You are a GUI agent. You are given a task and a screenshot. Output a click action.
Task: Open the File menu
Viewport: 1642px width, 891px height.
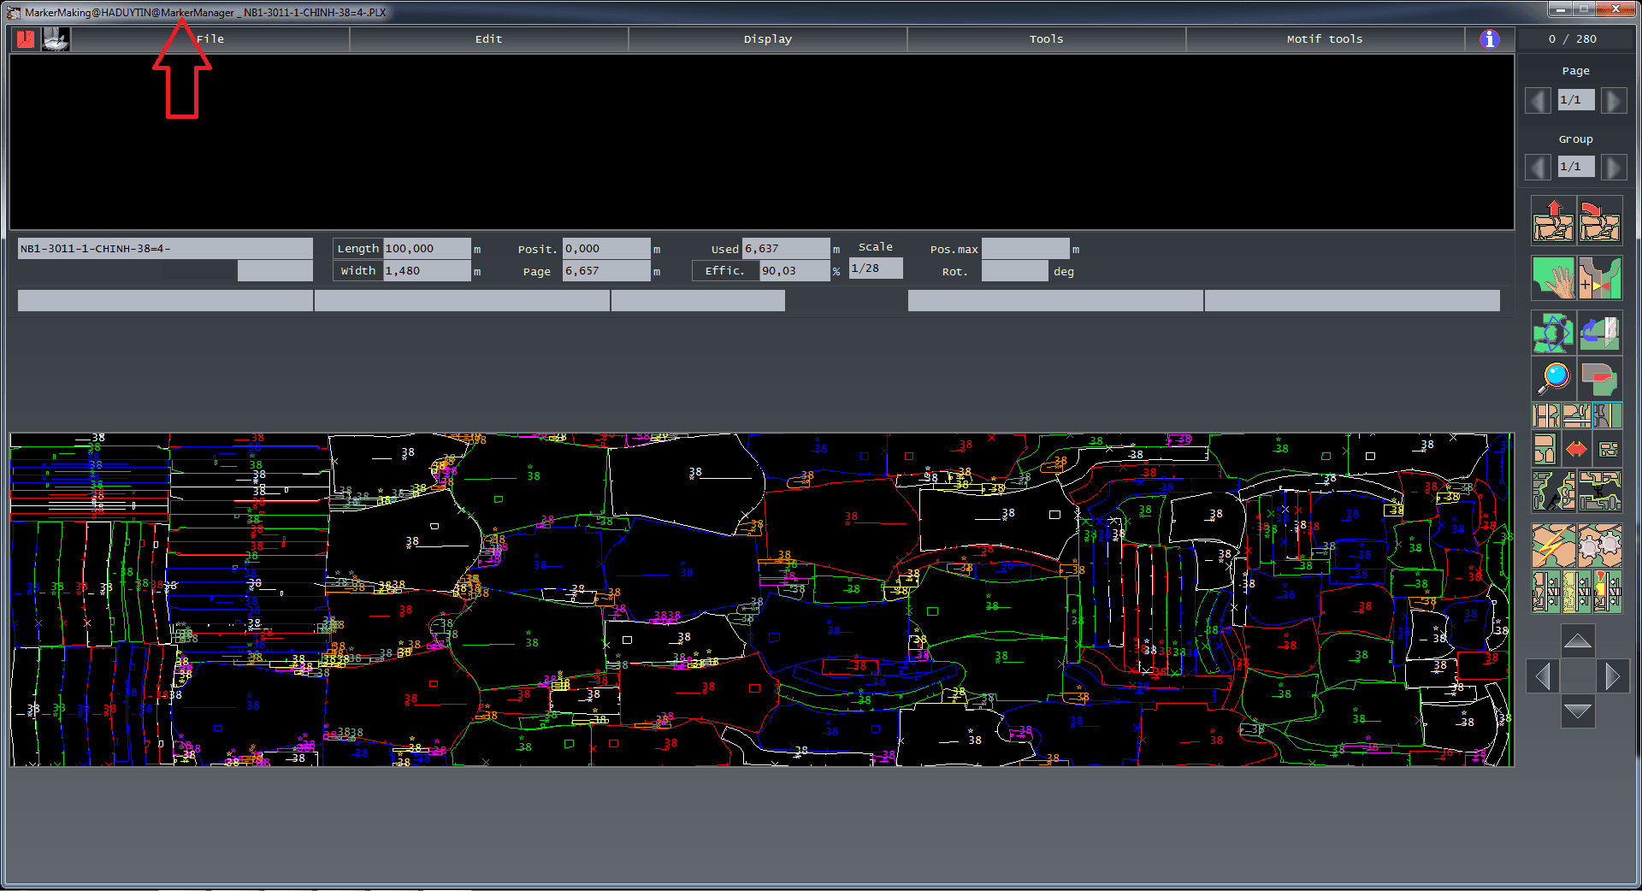coord(210,39)
